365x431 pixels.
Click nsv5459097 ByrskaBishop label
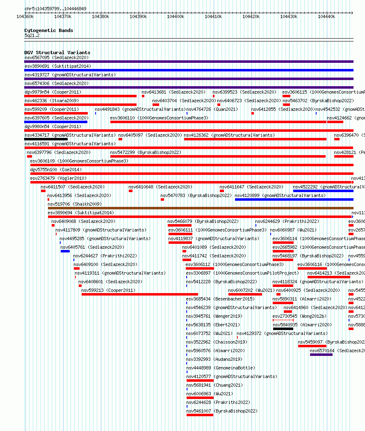(x=331, y=342)
